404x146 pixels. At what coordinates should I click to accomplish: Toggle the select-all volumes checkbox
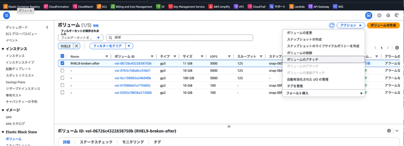coord(62,57)
